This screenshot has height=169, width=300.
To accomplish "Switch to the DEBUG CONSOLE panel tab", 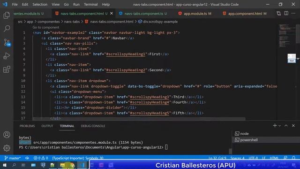I will coord(93,126).
